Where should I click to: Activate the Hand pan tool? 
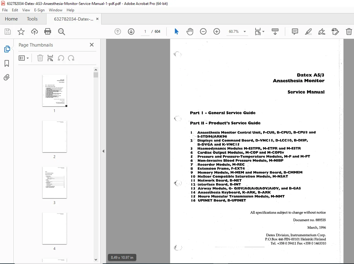pyautogui.click(x=190, y=32)
